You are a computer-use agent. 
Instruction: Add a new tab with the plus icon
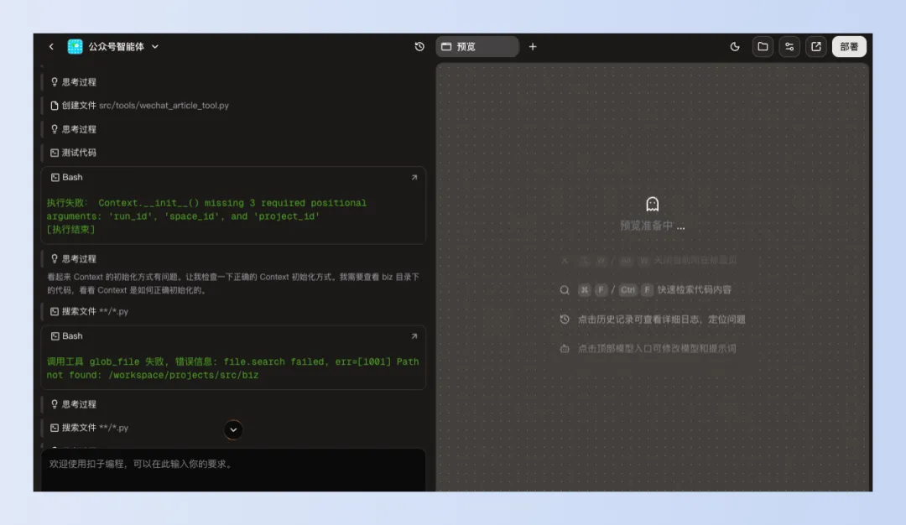(x=533, y=47)
